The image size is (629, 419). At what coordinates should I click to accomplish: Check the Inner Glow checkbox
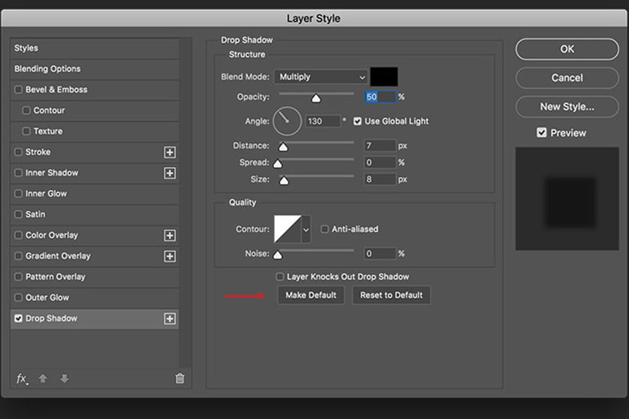point(19,194)
